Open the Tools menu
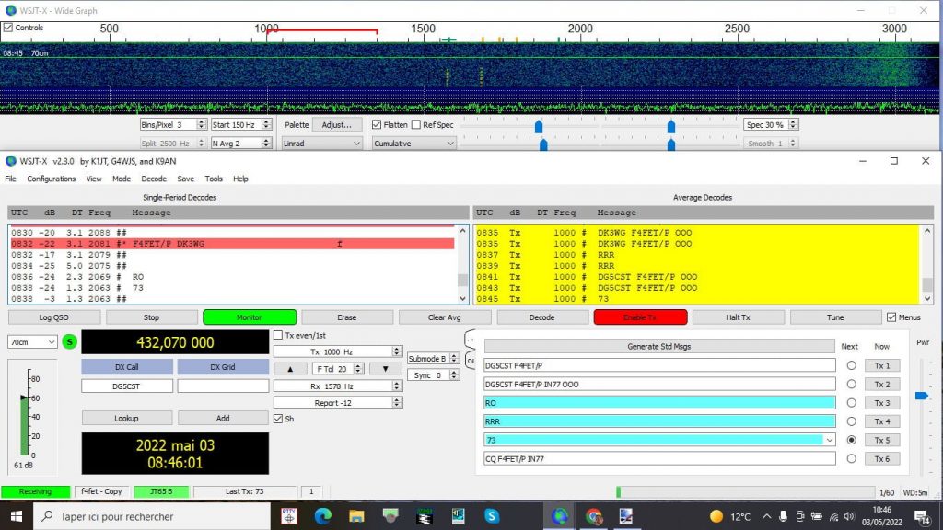943x530 pixels. (214, 179)
